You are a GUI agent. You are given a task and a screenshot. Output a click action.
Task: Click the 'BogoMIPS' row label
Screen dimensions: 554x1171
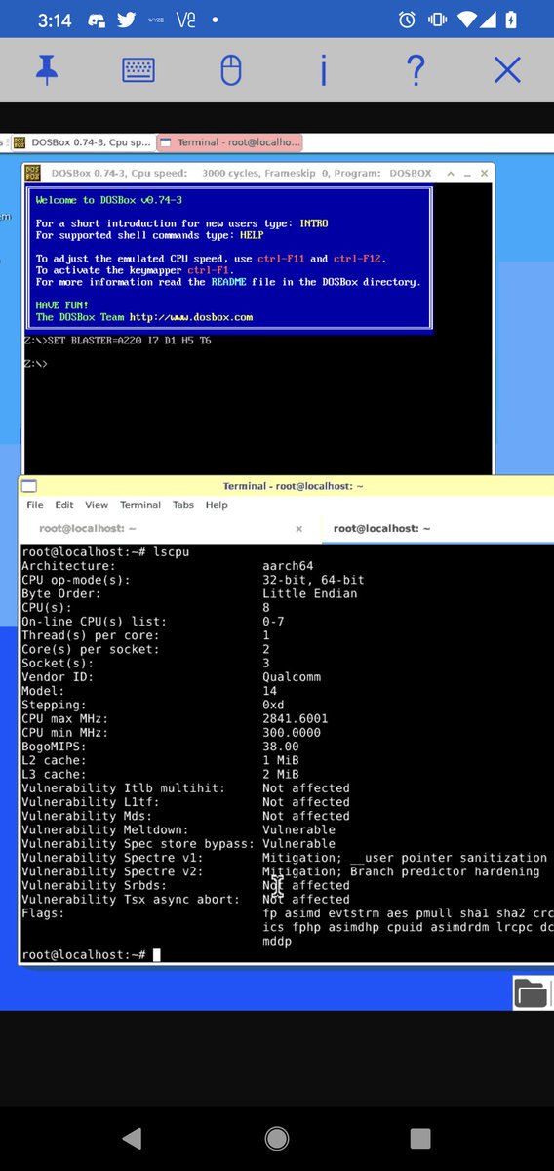click(53, 747)
